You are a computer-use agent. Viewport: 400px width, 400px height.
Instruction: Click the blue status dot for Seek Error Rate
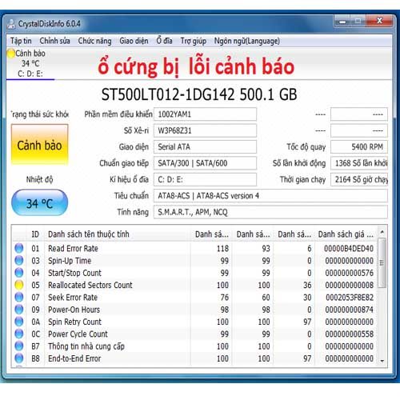click(x=19, y=297)
